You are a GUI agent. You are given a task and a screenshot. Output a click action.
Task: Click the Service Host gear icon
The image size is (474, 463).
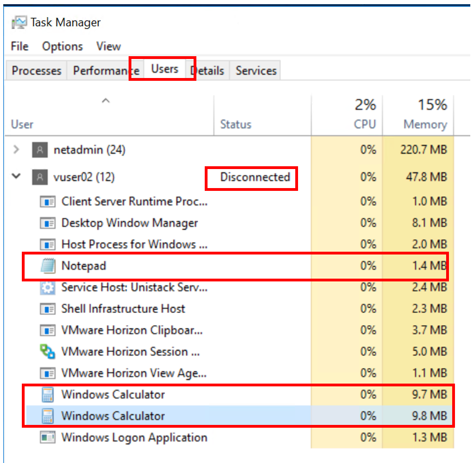click(x=47, y=287)
